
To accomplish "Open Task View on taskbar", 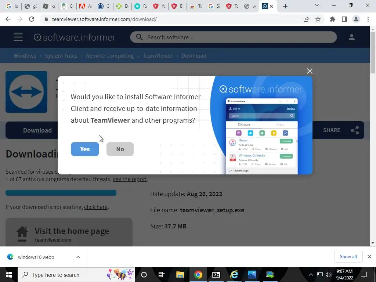I will (162, 275).
